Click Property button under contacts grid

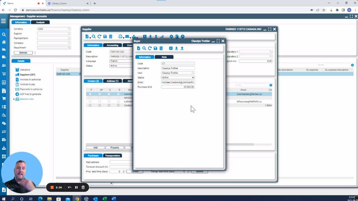(114, 148)
